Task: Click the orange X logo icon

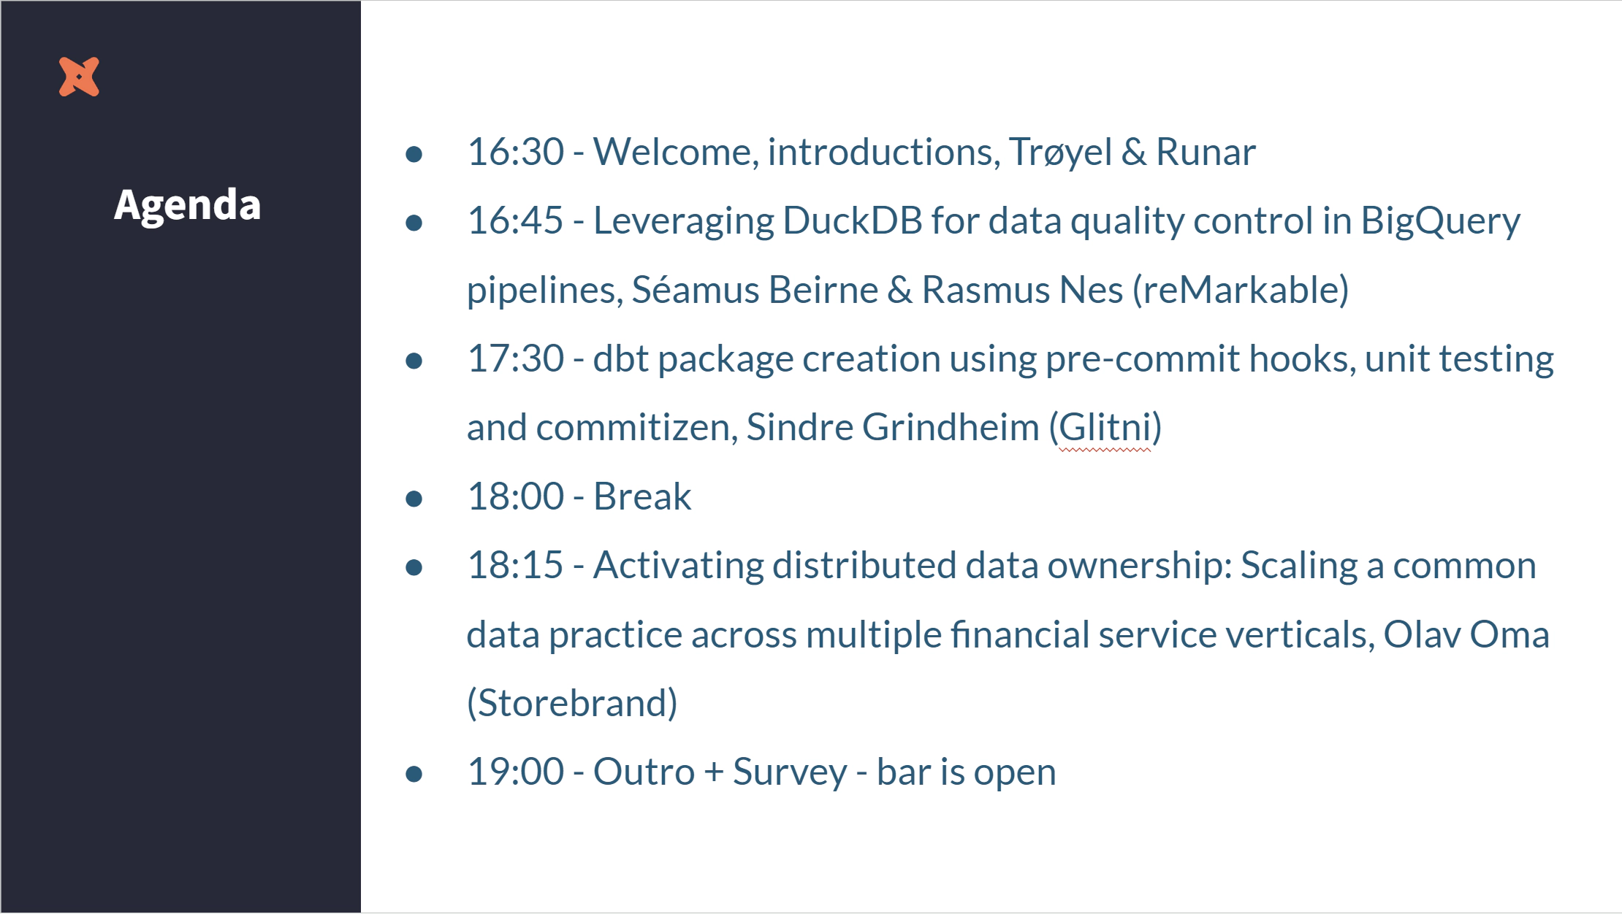Action: pyautogui.click(x=78, y=74)
